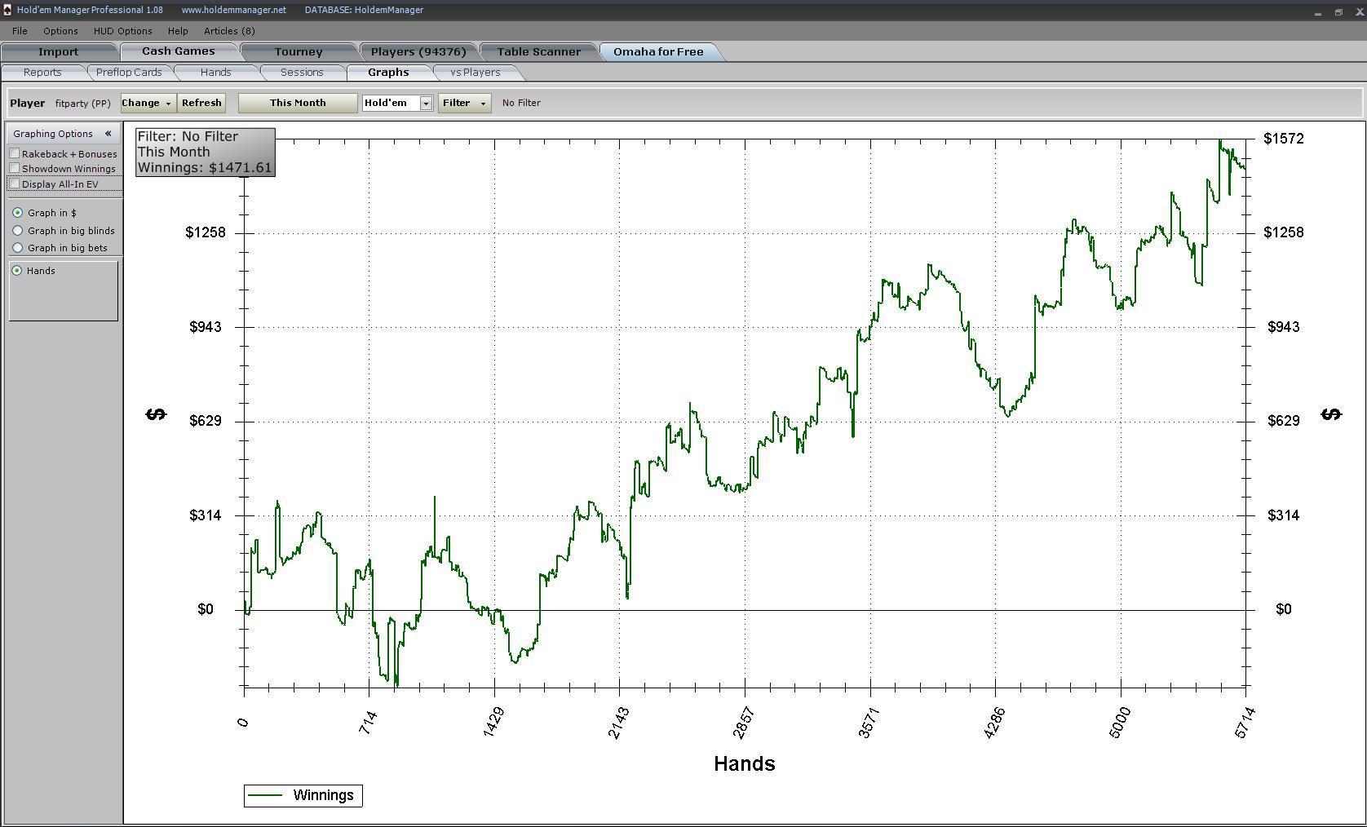Open the Players (94376) tab
1367x827 pixels.
tap(418, 51)
